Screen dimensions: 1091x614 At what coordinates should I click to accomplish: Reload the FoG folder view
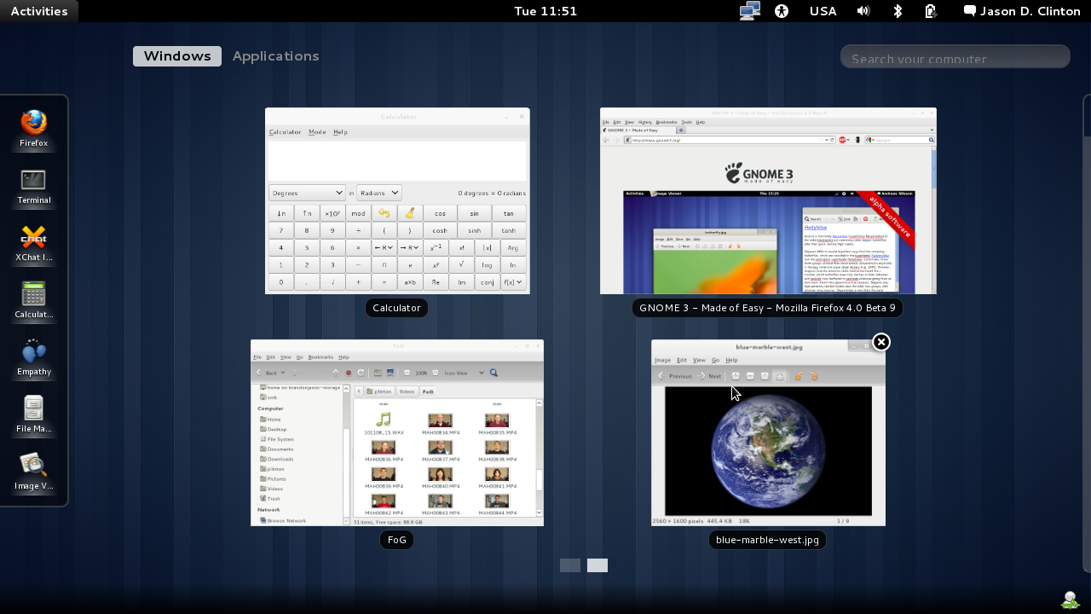click(361, 373)
